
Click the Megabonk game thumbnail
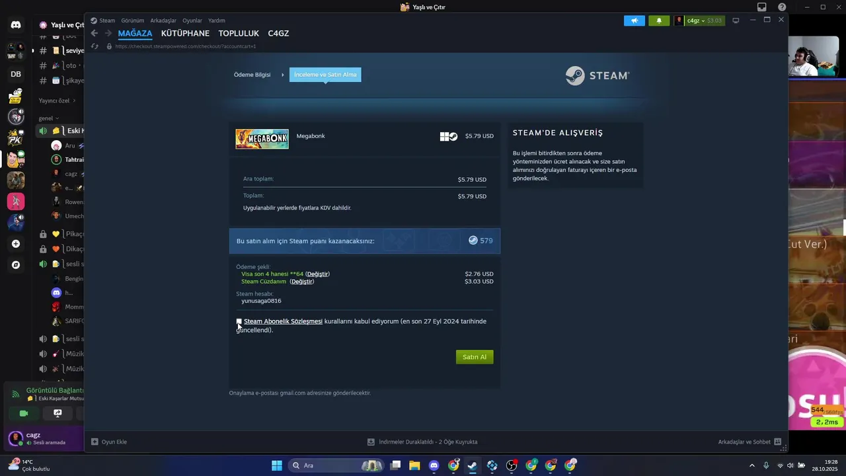(x=262, y=139)
